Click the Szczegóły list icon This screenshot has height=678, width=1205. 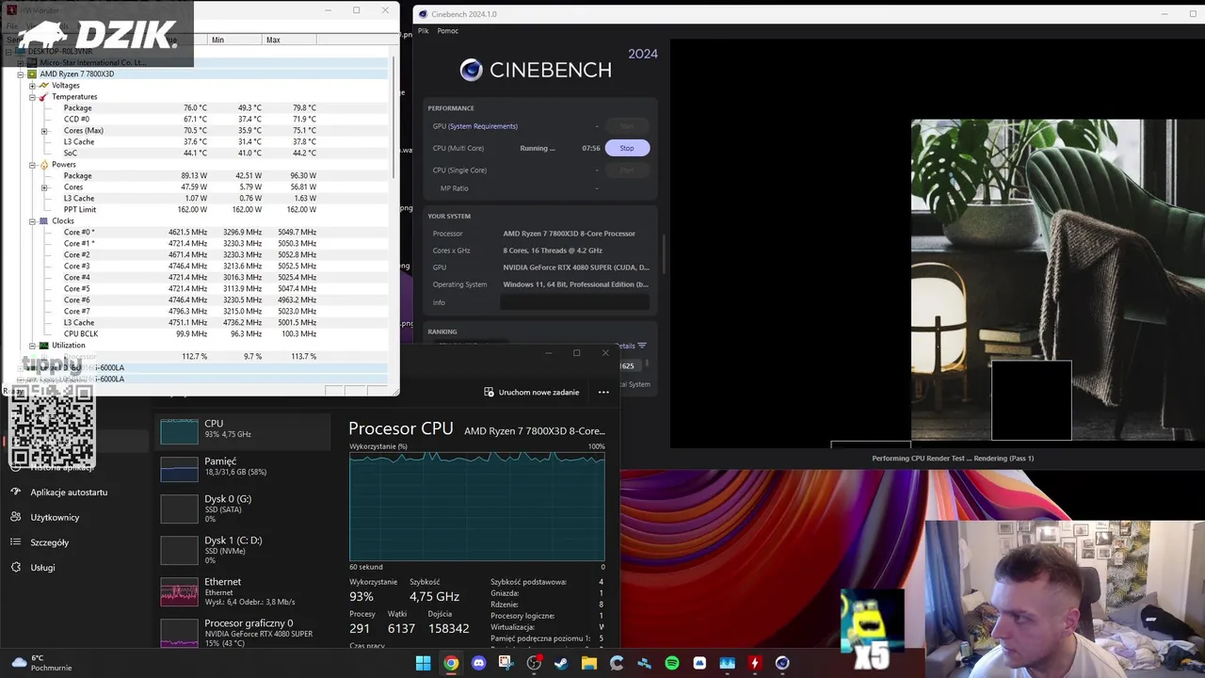(16, 542)
